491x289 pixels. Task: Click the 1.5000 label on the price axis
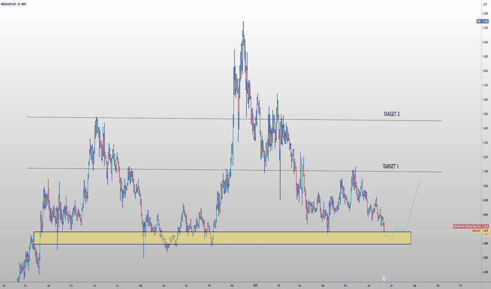pyautogui.click(x=485, y=114)
